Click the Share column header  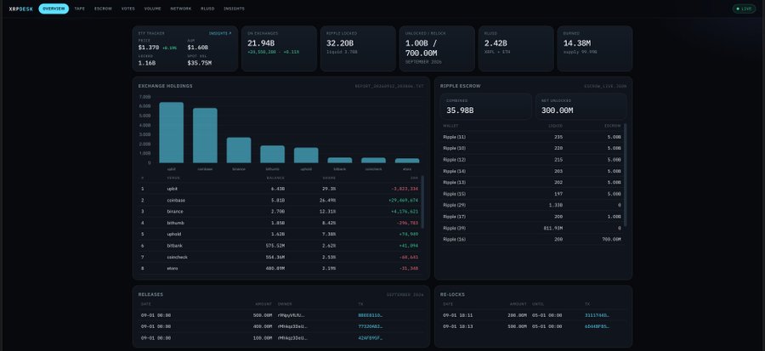[329, 178]
